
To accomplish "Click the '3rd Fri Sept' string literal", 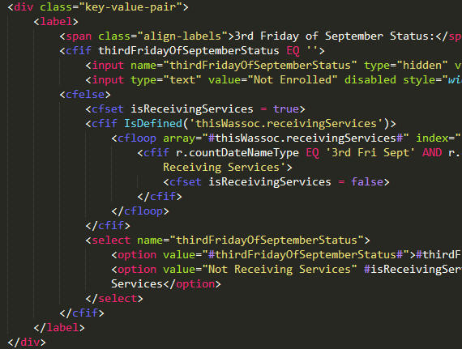I will coord(370,153).
